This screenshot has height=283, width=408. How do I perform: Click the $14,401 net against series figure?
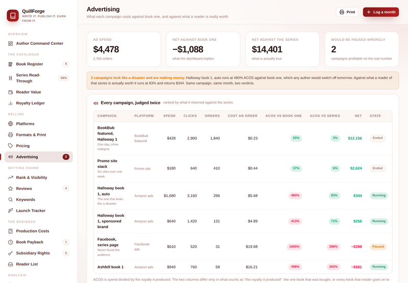pos(267,49)
